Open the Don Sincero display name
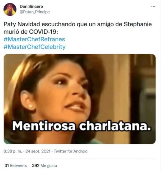 point(31,6)
